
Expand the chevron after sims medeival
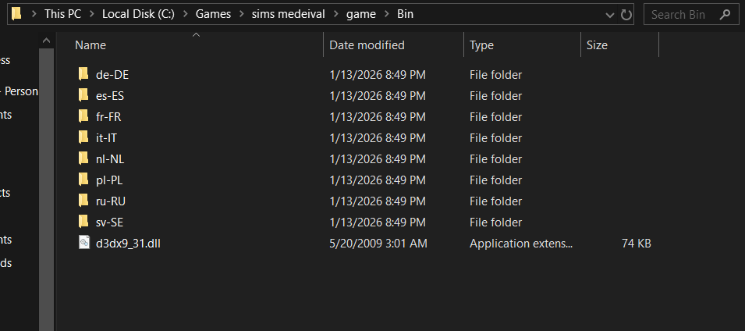coord(335,15)
